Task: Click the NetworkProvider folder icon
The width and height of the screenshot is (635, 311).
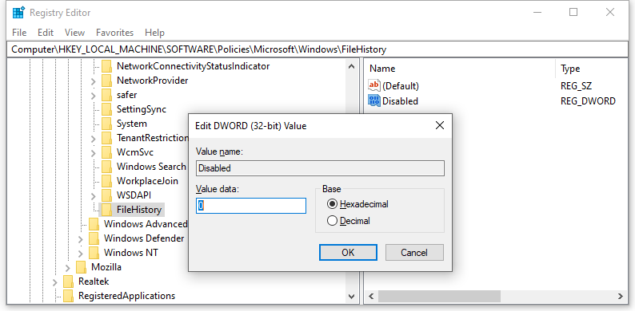Action: click(x=106, y=81)
